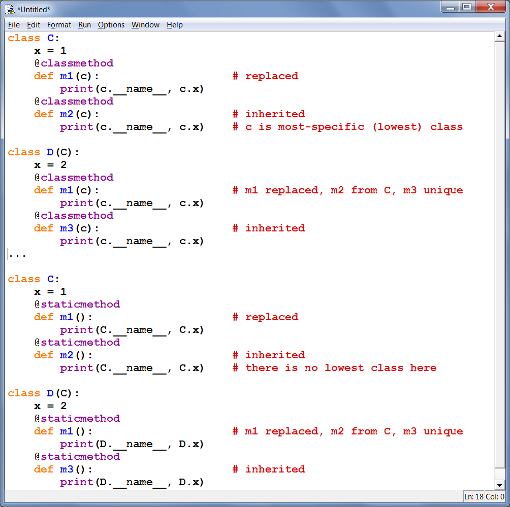This screenshot has width=510, height=507.
Task: Open the Run menu
Action: click(84, 25)
